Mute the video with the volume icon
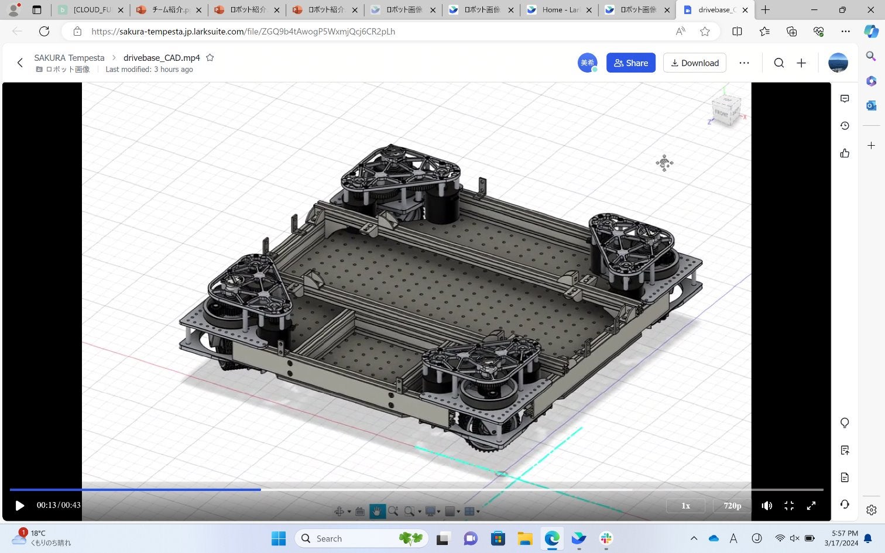This screenshot has height=553, width=885. coord(767,506)
